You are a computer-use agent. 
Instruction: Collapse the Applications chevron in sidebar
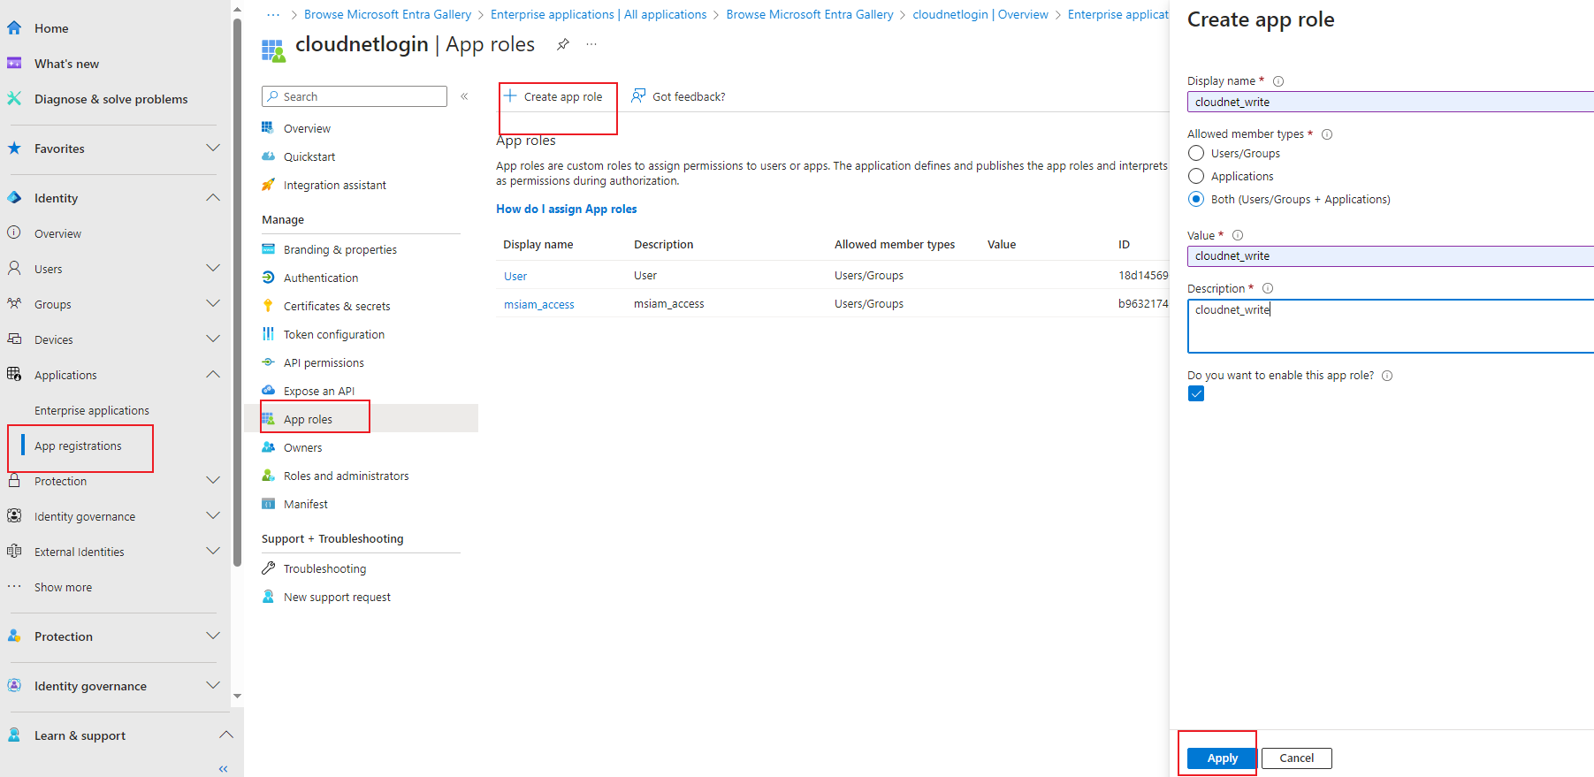[212, 374]
